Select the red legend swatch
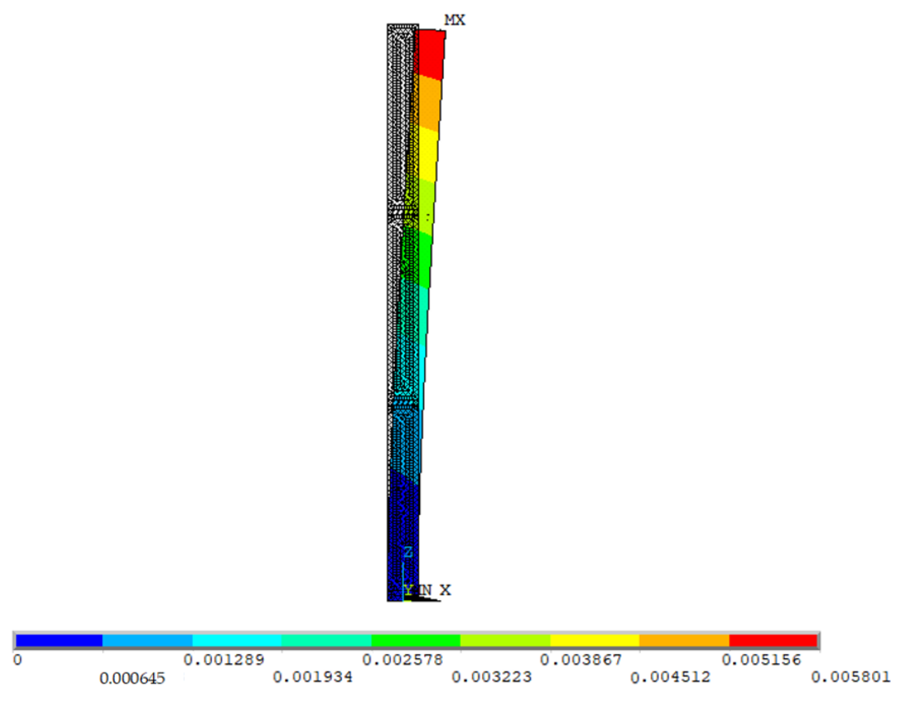 pyautogui.click(x=773, y=640)
